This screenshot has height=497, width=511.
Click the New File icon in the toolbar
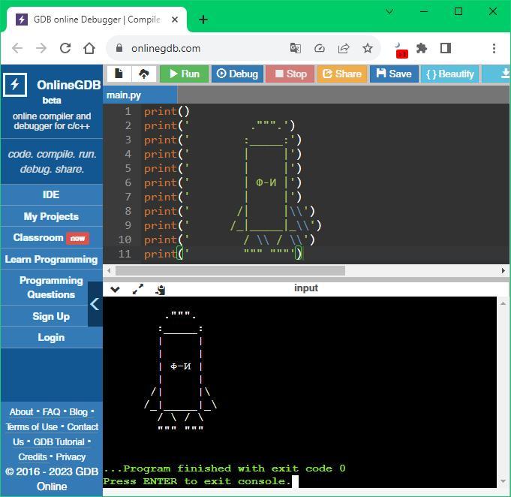coord(119,74)
